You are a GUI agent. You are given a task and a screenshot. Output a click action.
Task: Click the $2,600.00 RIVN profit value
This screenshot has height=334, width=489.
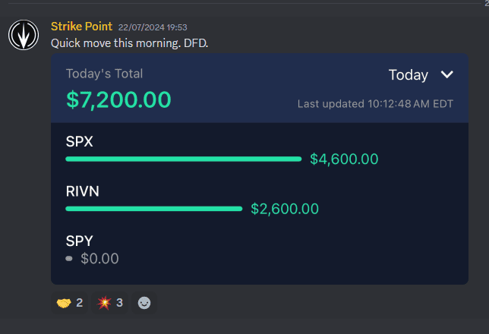pyautogui.click(x=285, y=209)
